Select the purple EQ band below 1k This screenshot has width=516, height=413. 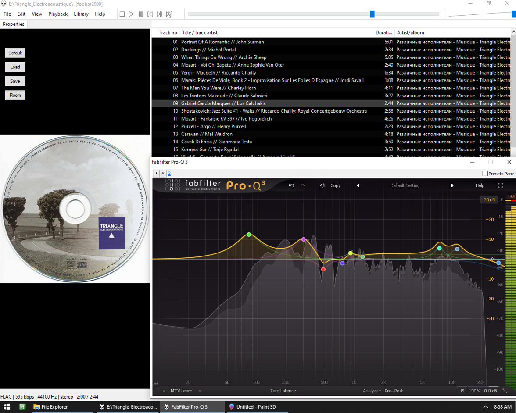click(342, 263)
